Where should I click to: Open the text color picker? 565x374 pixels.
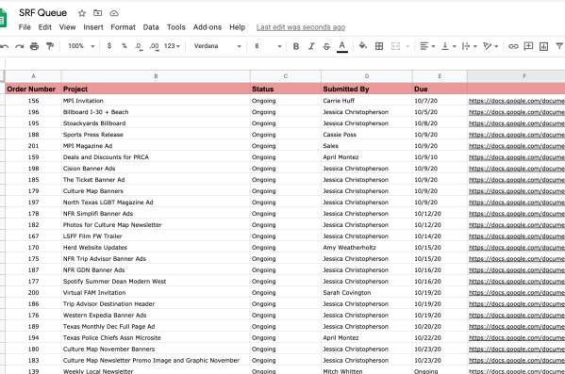tap(342, 46)
